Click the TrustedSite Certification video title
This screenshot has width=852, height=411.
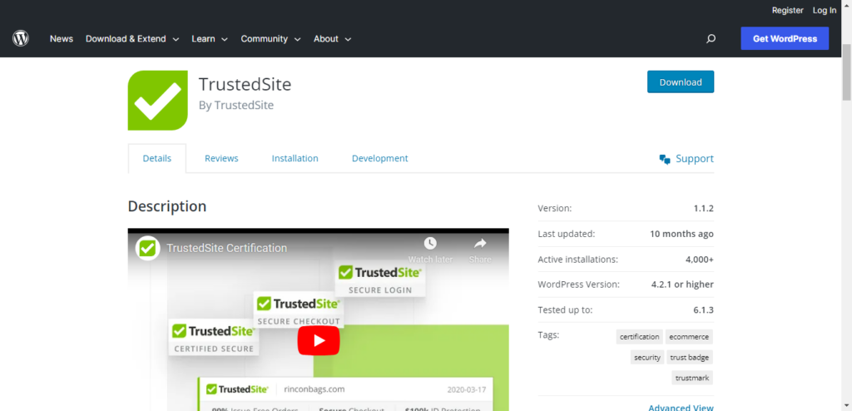tap(226, 248)
